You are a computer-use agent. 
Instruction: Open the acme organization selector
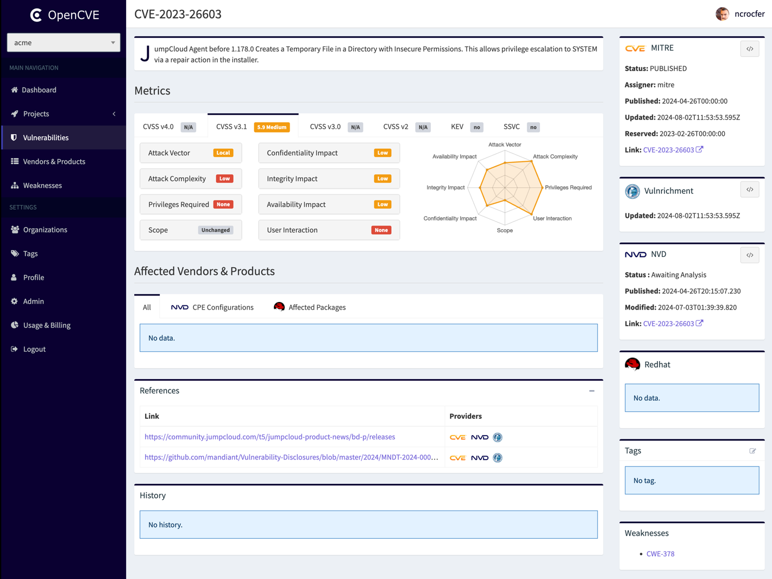pyautogui.click(x=63, y=42)
